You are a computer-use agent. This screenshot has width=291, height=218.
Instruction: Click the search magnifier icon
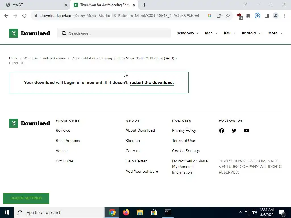[x=64, y=33]
